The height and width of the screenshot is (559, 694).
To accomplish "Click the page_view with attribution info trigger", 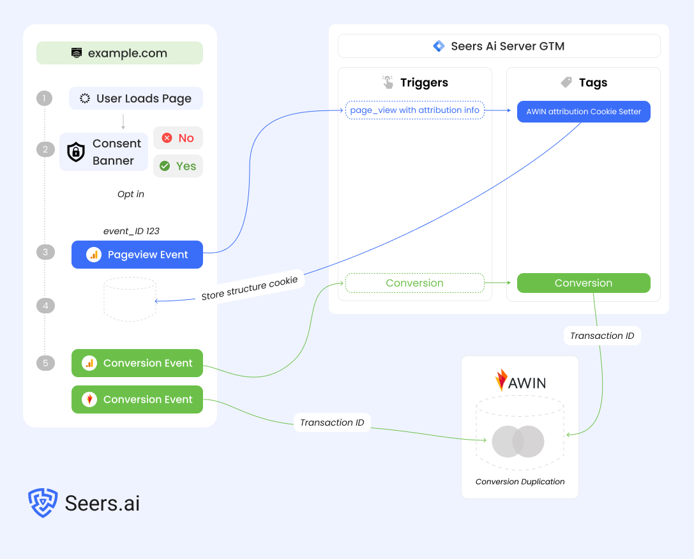I will [415, 110].
